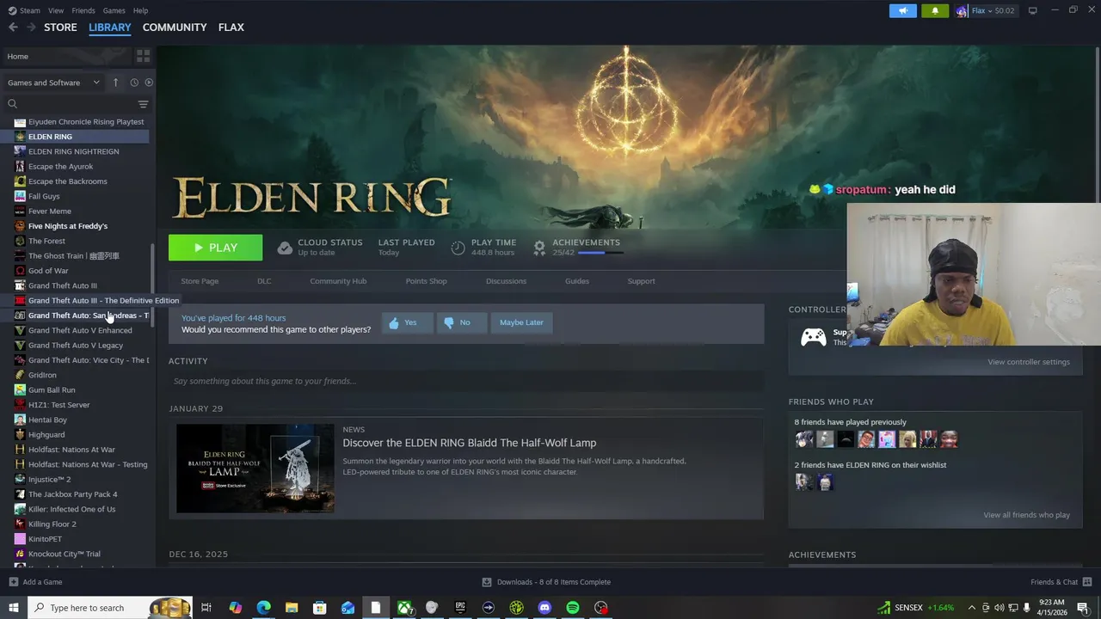1101x619 pixels.
Task: Dismiss recommendation with Maybe Later
Action: tap(521, 322)
